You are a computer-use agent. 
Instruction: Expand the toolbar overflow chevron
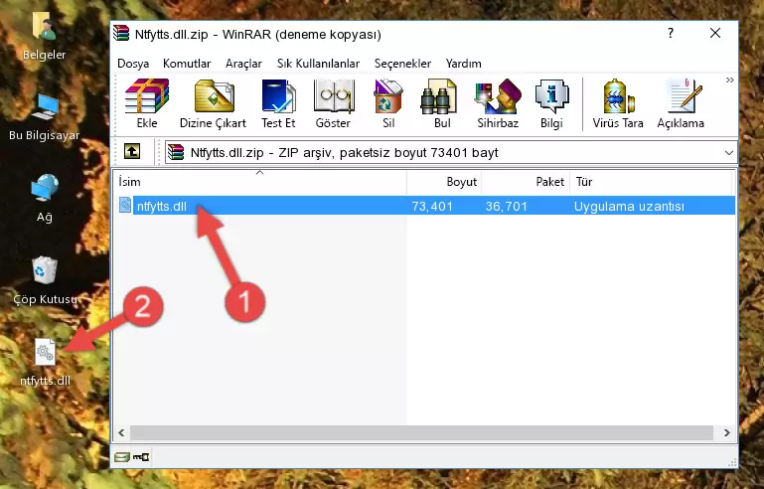729,80
